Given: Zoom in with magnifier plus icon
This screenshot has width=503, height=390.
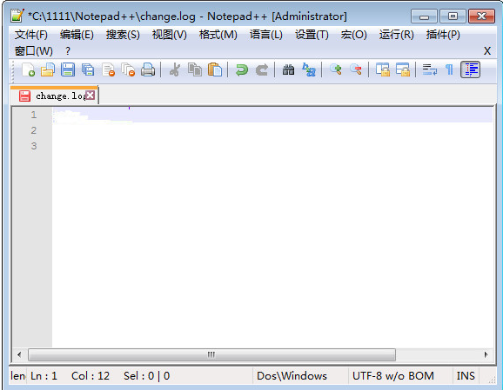Looking at the screenshot, I should click(x=336, y=69).
